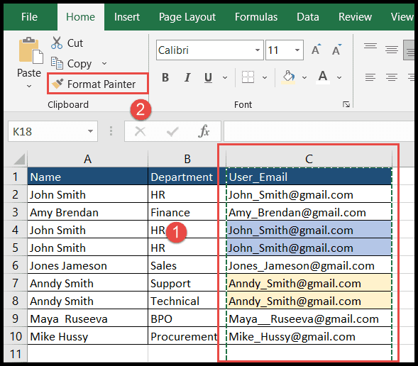Viewport: 418px width, 366px height.
Task: Click the fill color paint bucket
Action: pyautogui.click(x=288, y=77)
